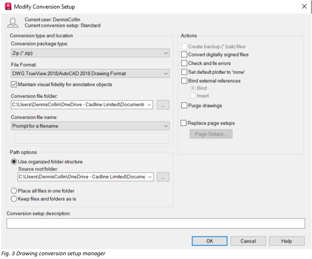Expand the Source root folder path dropdown
312x259 pixels.
click(150, 177)
